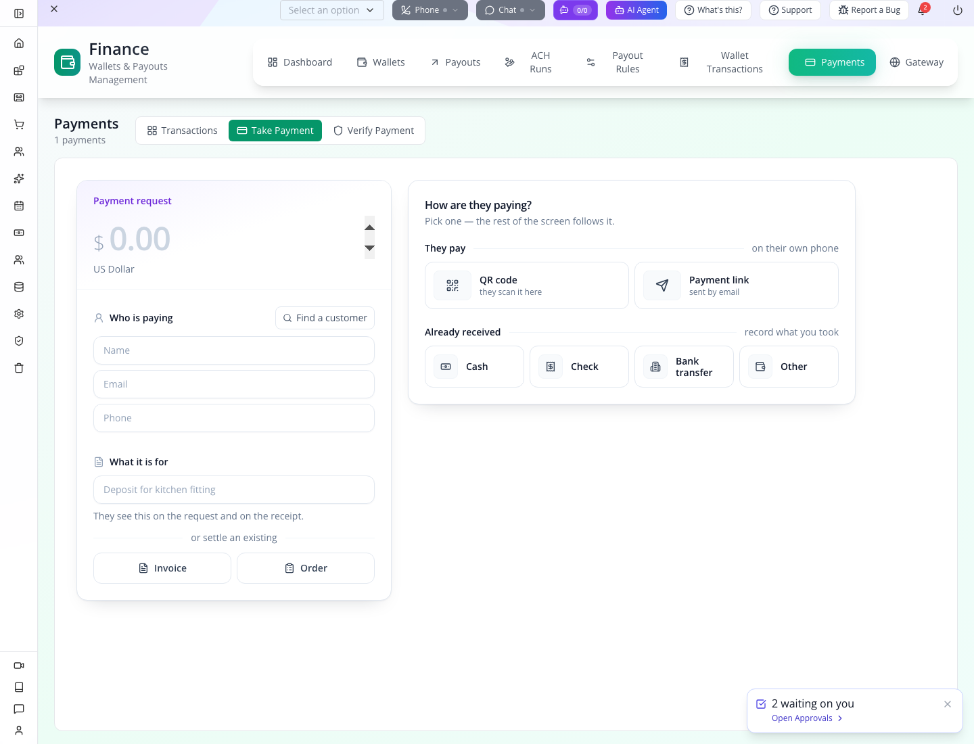The width and height of the screenshot is (974, 744).
Task: Open the user profile icon at sidebar bottom
Action: [19, 730]
